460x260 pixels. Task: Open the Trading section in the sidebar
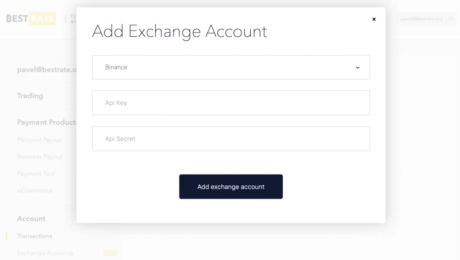[x=30, y=96]
